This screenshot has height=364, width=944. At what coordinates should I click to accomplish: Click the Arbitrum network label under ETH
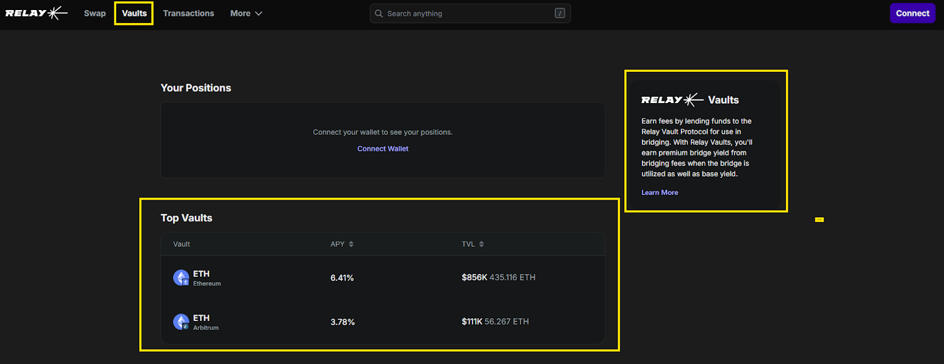[x=206, y=328]
